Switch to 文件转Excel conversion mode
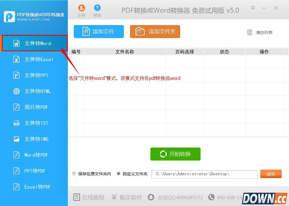 point(34,59)
